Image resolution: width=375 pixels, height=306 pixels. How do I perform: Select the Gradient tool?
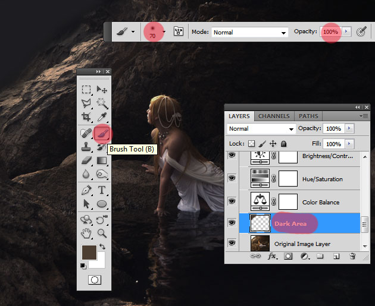102,160
